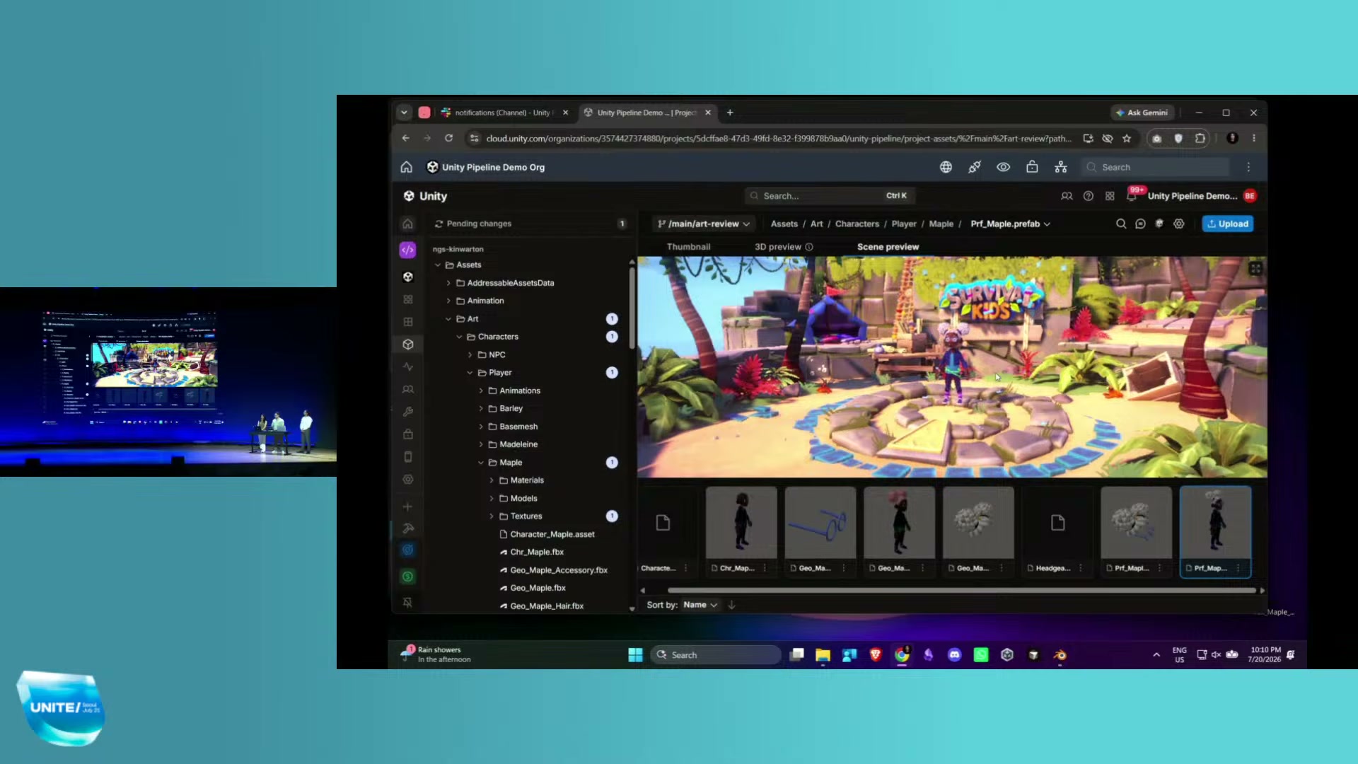This screenshot has height=764, width=1358.
Task: Click the sidebar plus icon
Action: click(407, 507)
